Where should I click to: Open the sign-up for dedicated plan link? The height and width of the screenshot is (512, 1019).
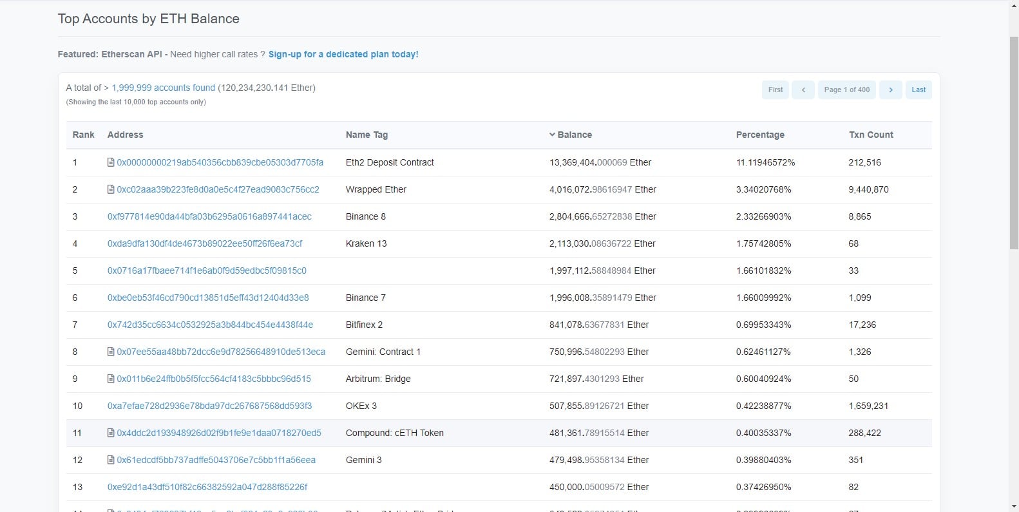tap(343, 54)
